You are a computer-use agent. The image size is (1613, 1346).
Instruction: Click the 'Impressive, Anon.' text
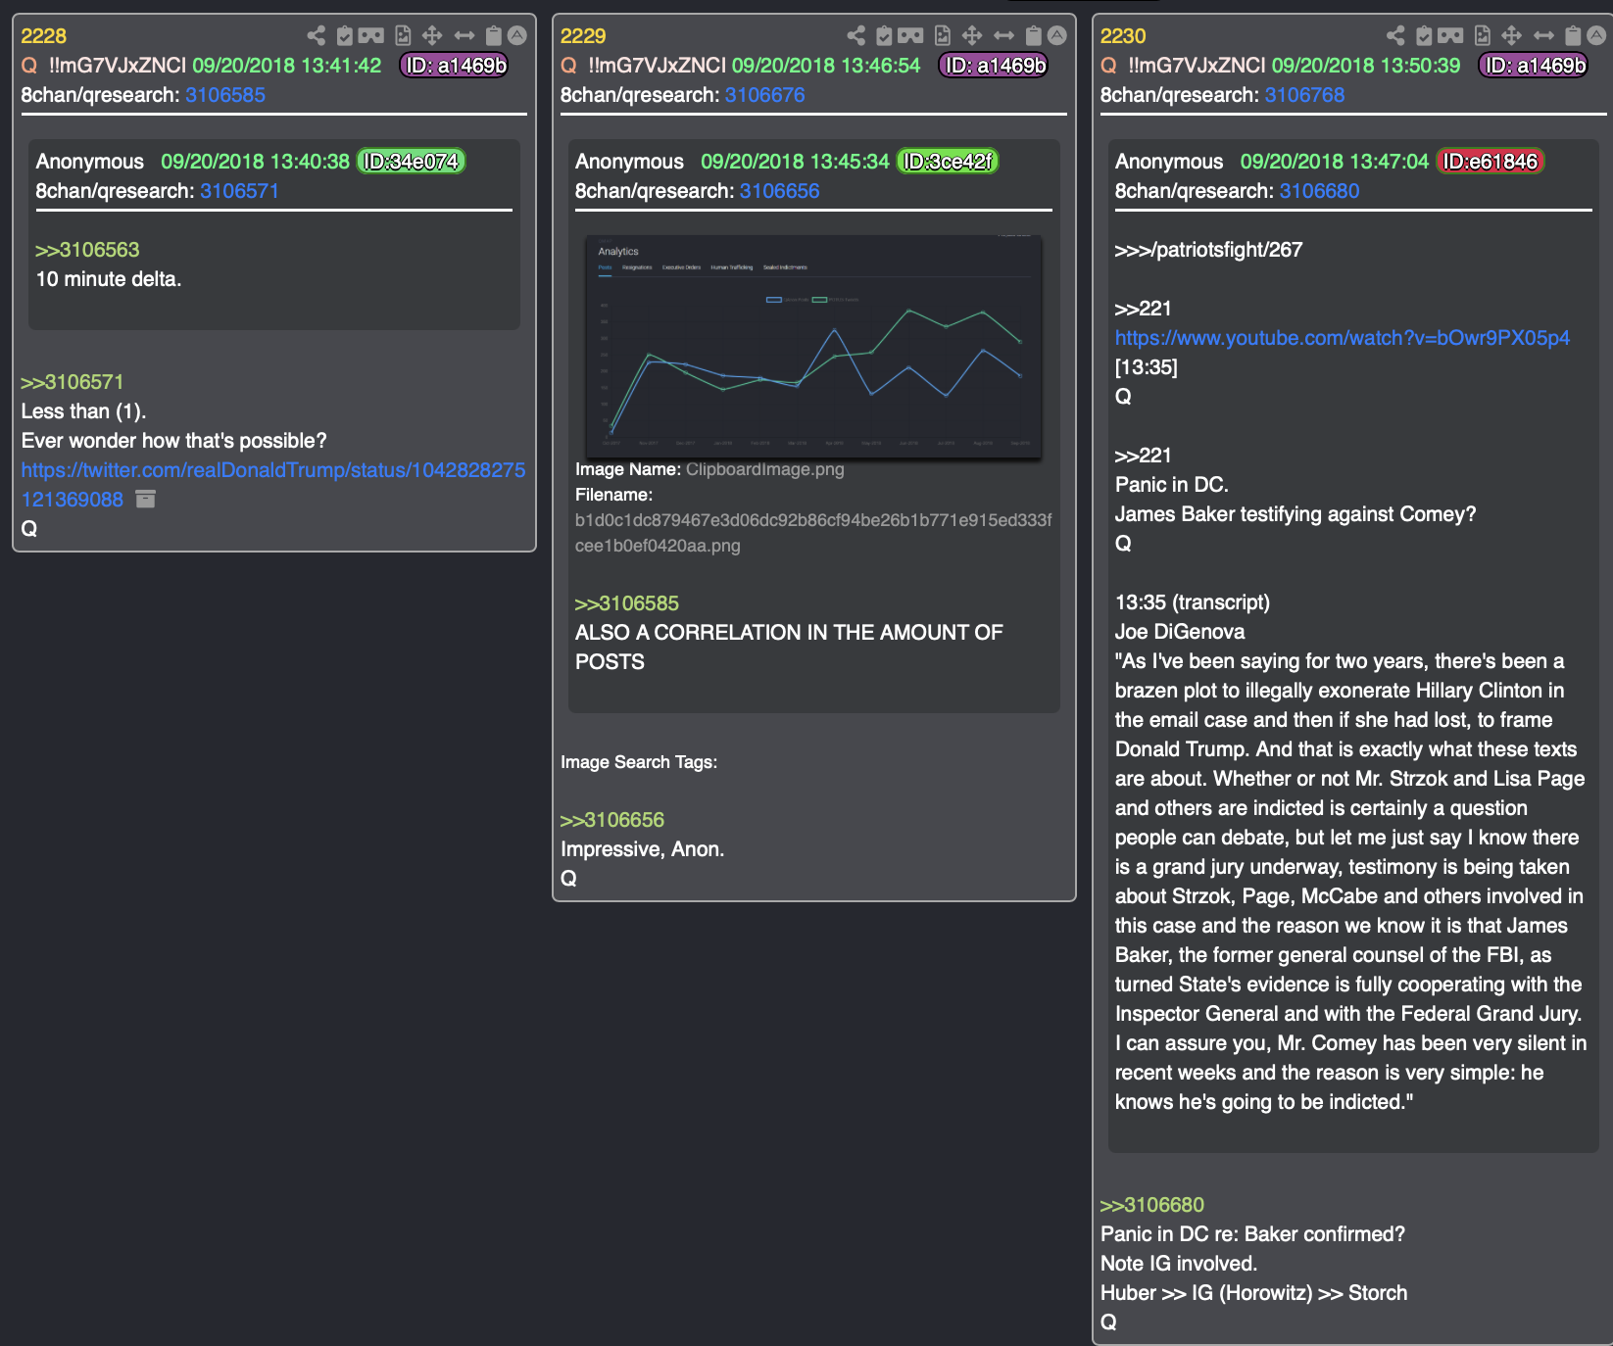pos(643,849)
